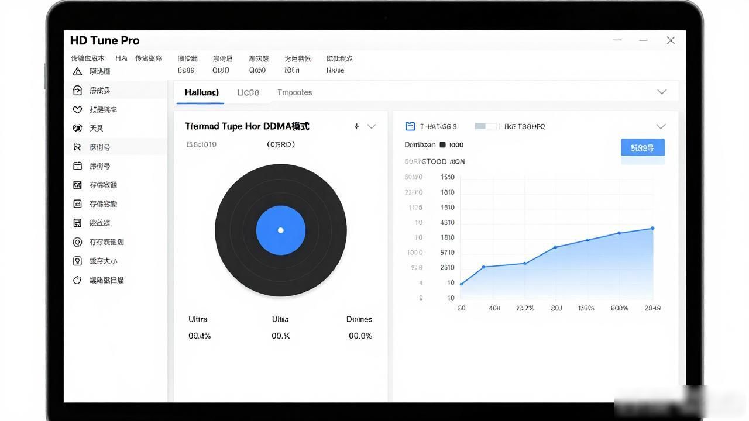749x421 pixels.
Task: Click the blue button above the chart
Action: [x=643, y=148]
